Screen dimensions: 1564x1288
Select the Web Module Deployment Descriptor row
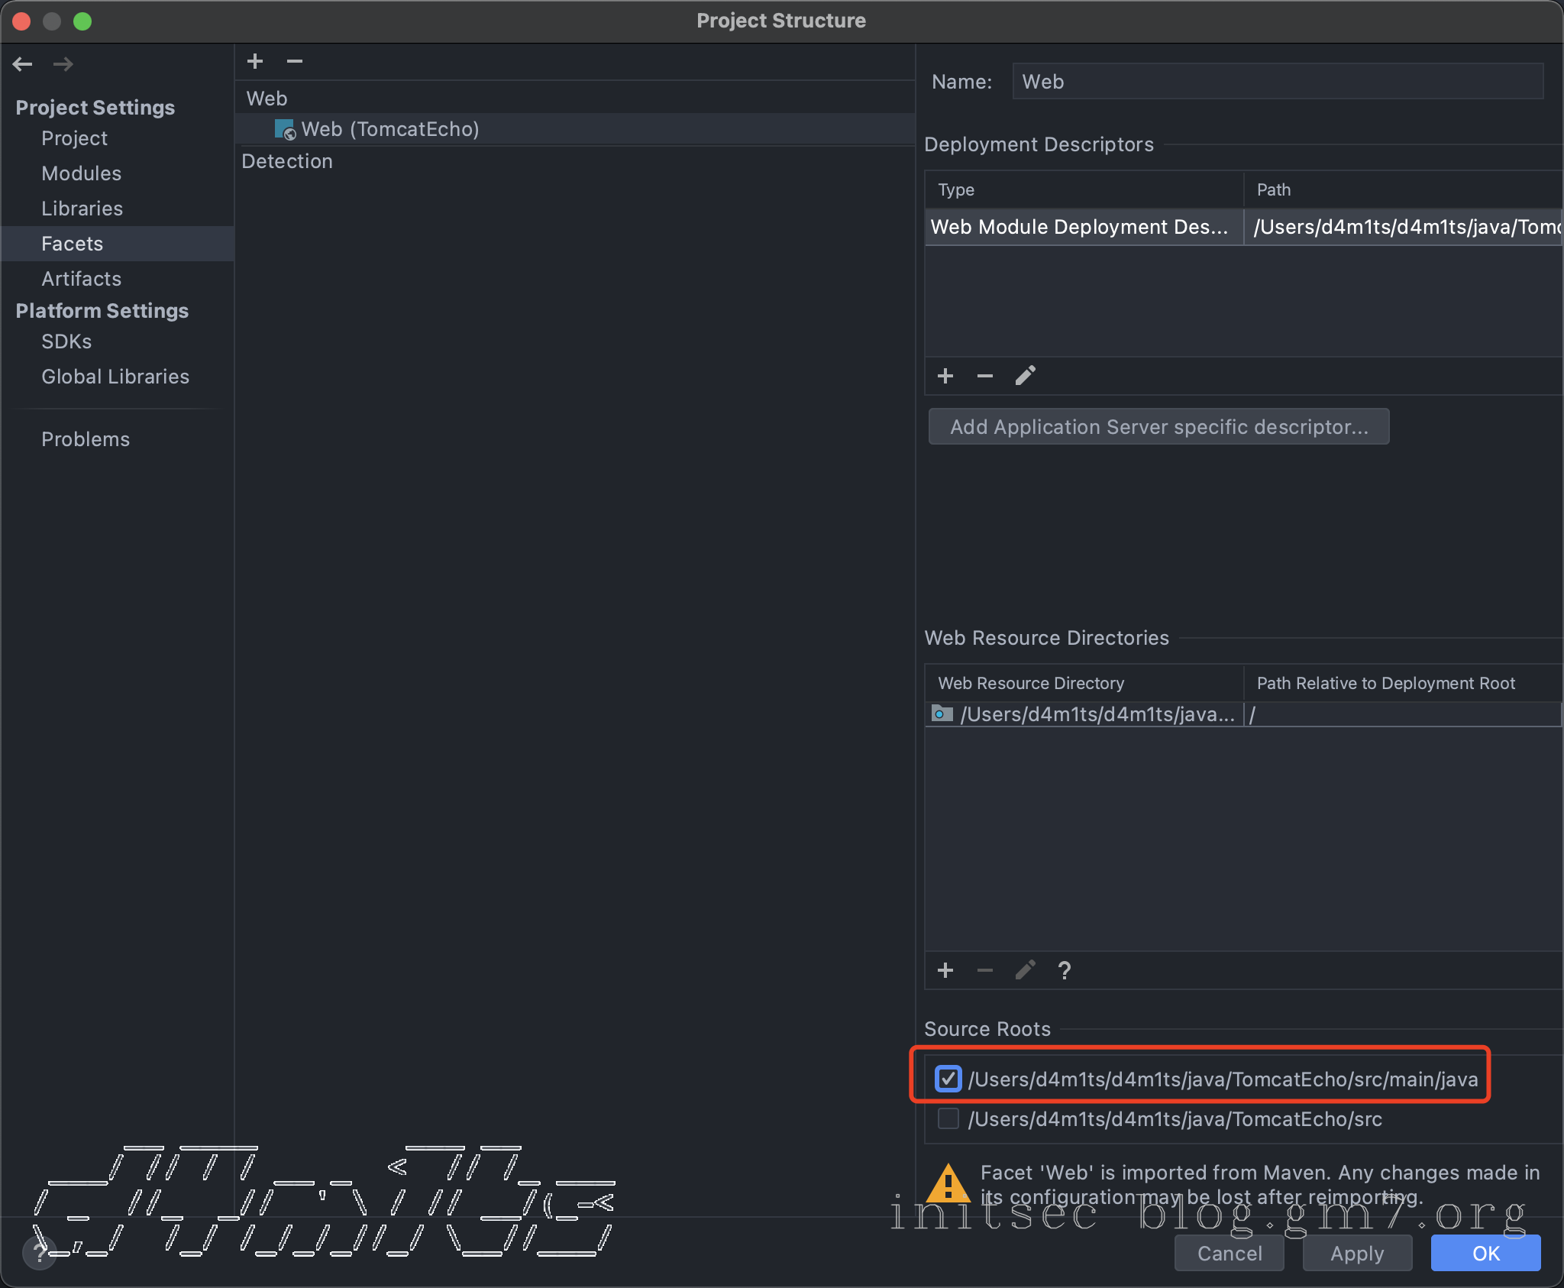pos(1080,227)
